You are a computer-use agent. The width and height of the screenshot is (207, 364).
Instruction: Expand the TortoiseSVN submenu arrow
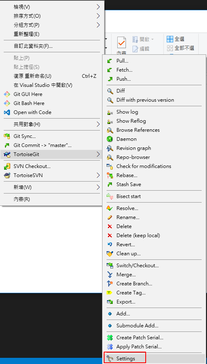98,175
